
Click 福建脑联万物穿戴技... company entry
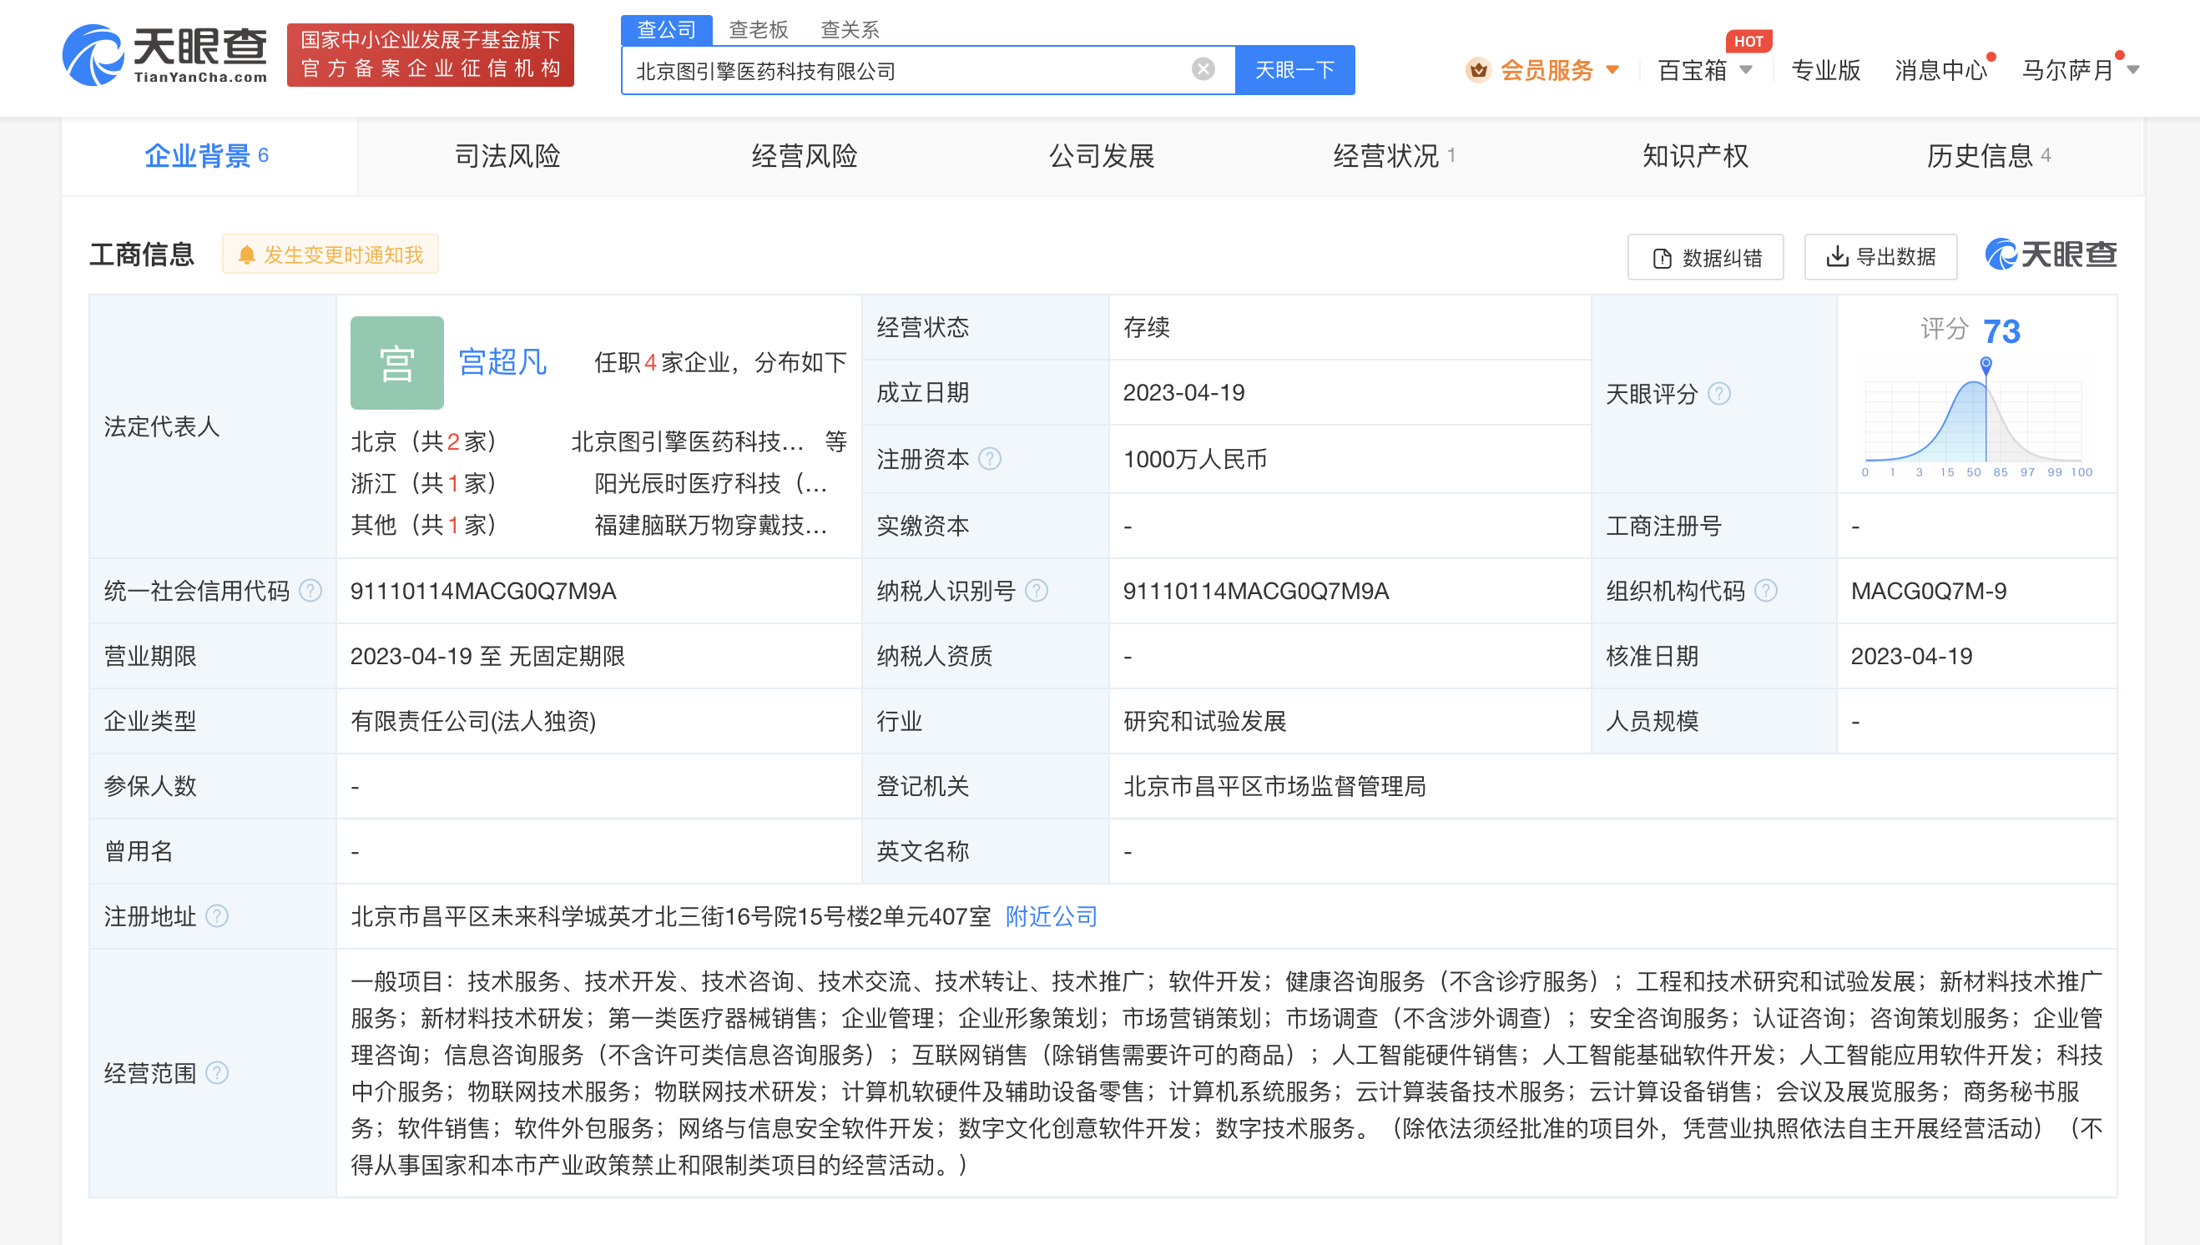[x=710, y=525]
